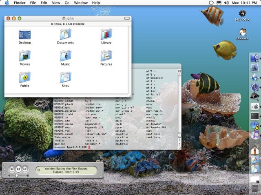This screenshot has height=195, width=261.
Task: Open the Window menu
Action: pyautogui.click(x=81, y=3)
